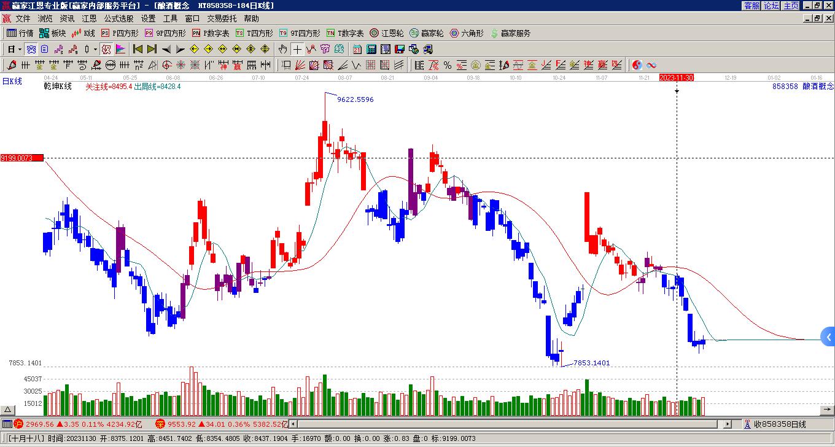Select the hand pan tool

pyautogui.click(x=283, y=49)
